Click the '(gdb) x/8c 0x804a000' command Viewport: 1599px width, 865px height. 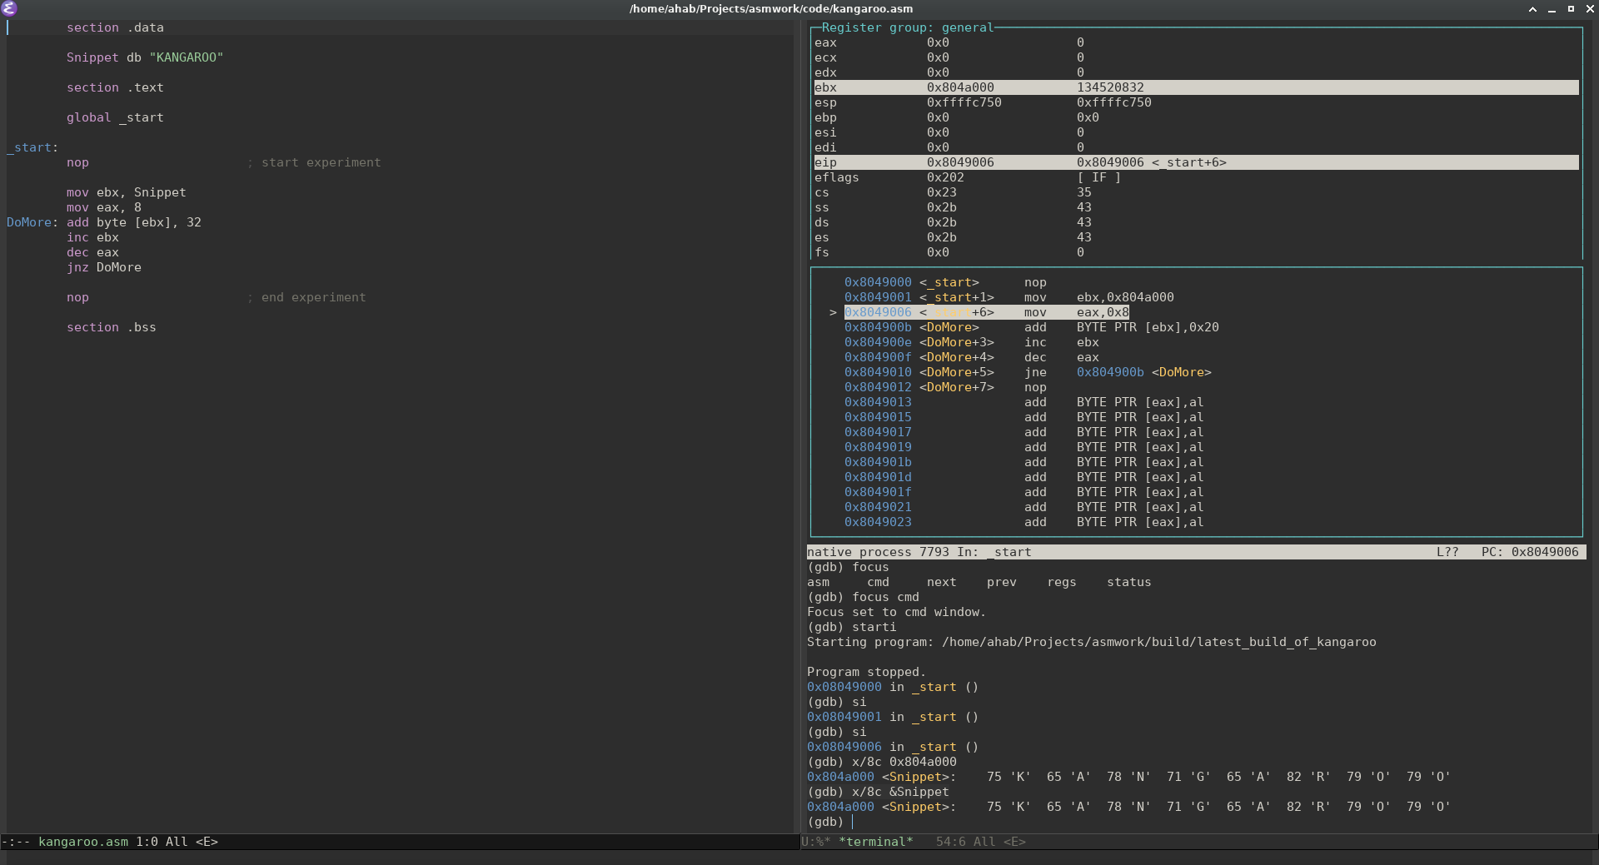tap(882, 762)
